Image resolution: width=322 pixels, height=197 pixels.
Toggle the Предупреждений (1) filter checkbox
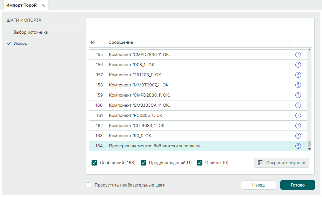coord(143,163)
